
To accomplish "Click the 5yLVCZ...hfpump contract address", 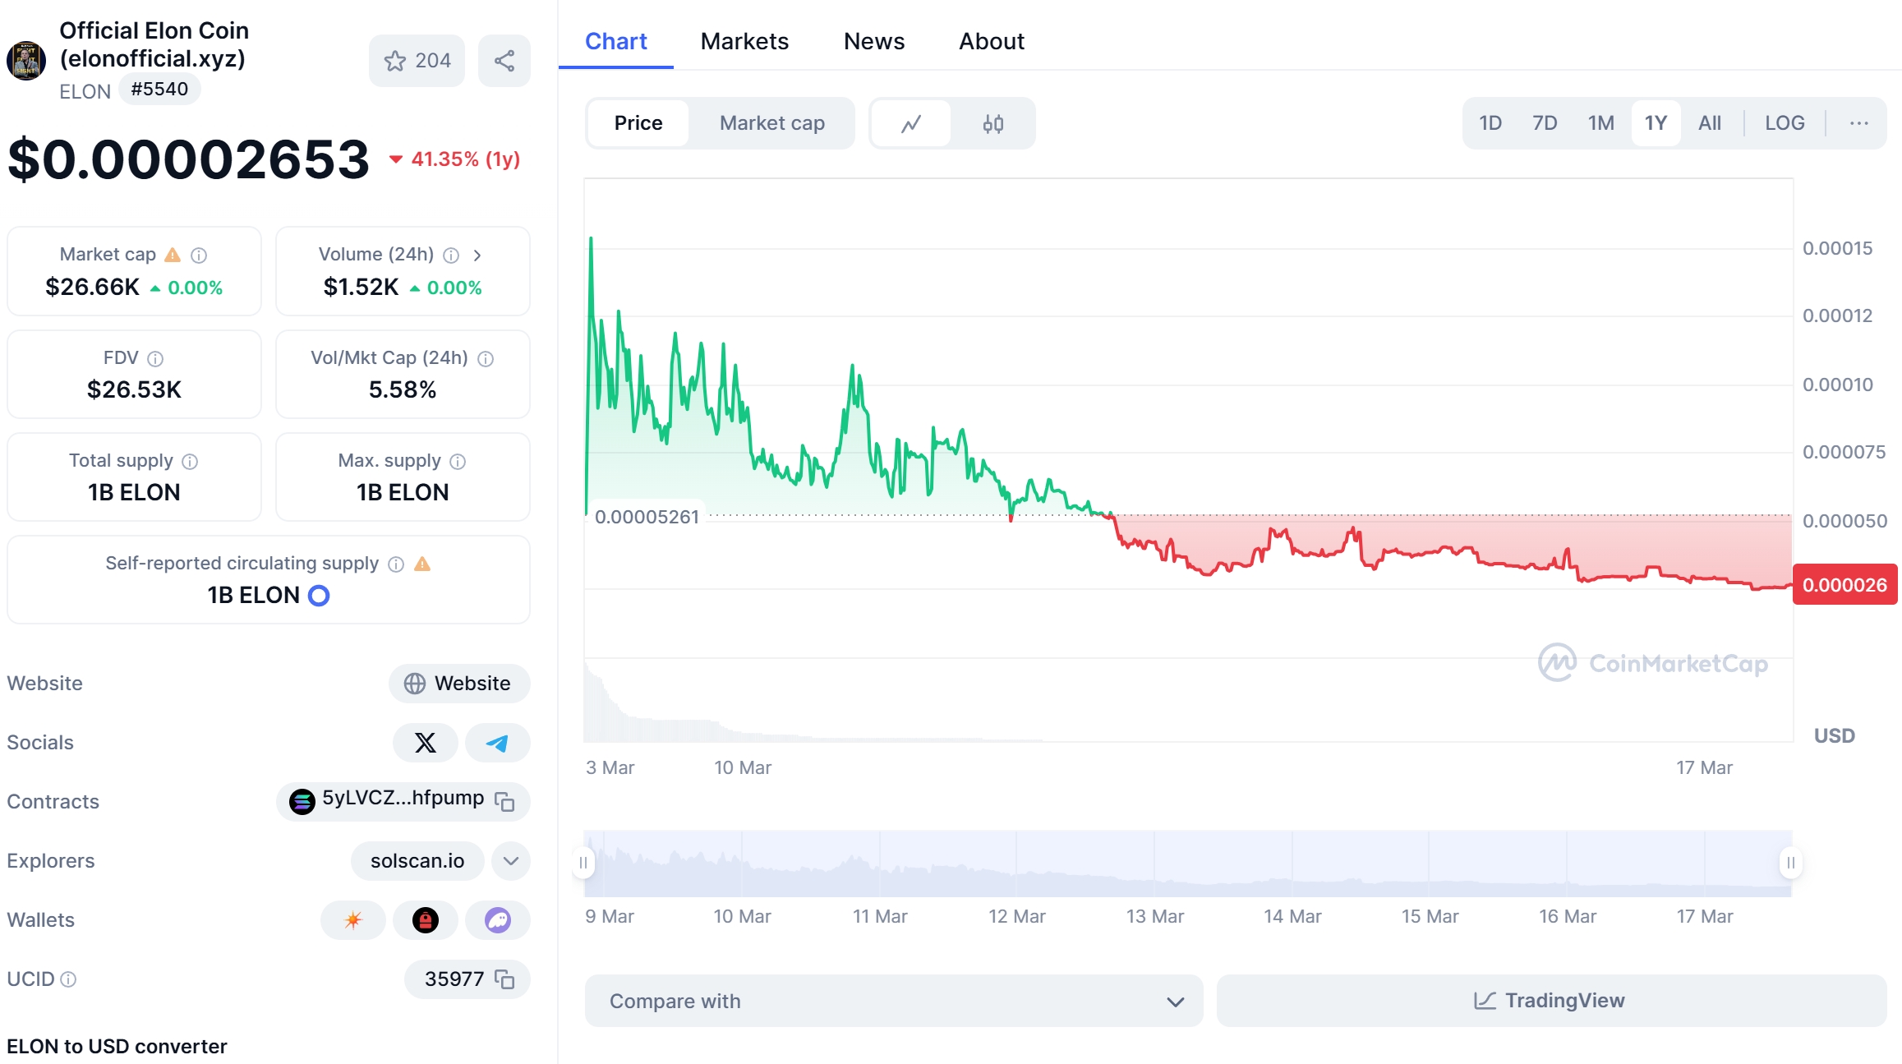I will coord(403,799).
